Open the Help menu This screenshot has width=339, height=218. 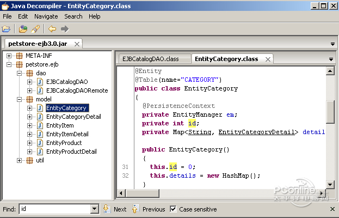[95, 16]
